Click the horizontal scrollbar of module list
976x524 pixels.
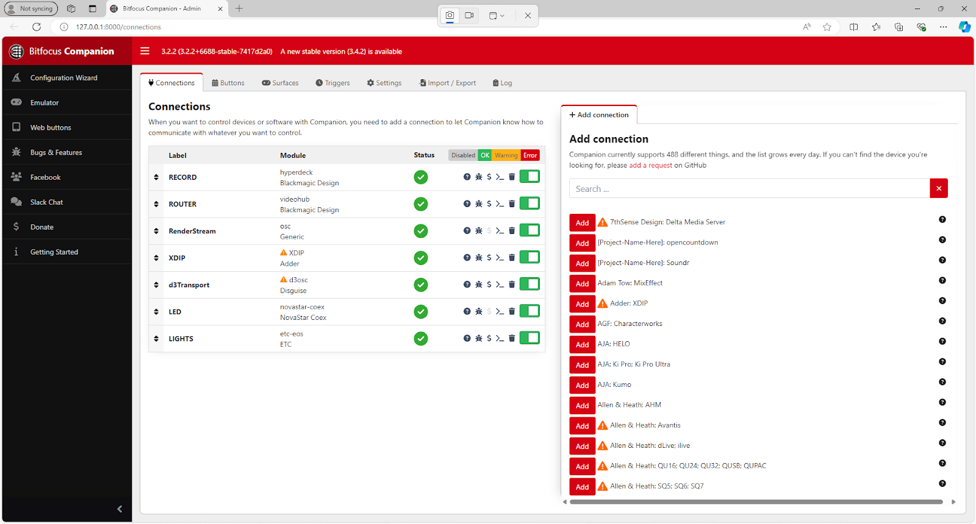coord(756,502)
